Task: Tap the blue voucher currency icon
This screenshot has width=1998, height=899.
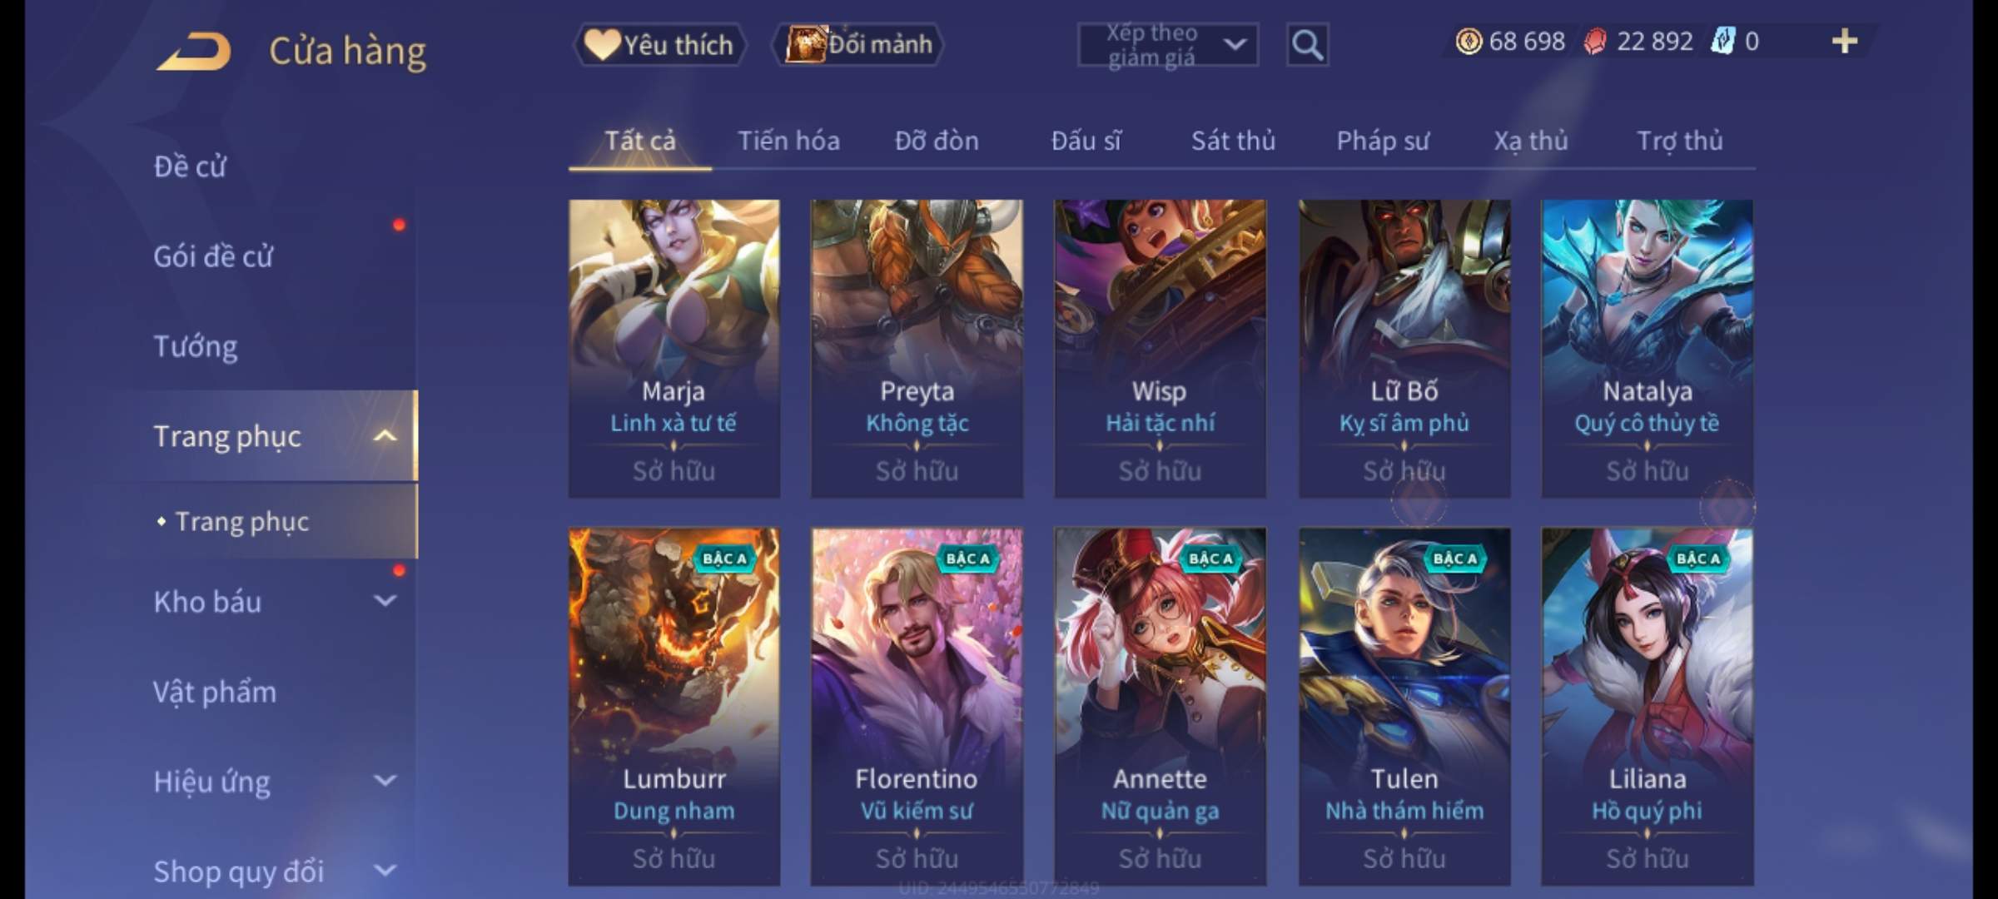Action: click(1722, 41)
